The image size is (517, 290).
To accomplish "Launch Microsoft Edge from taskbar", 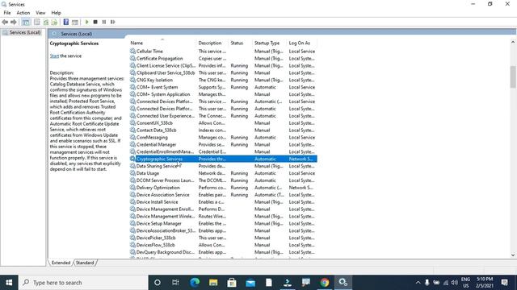I will pos(195,283).
